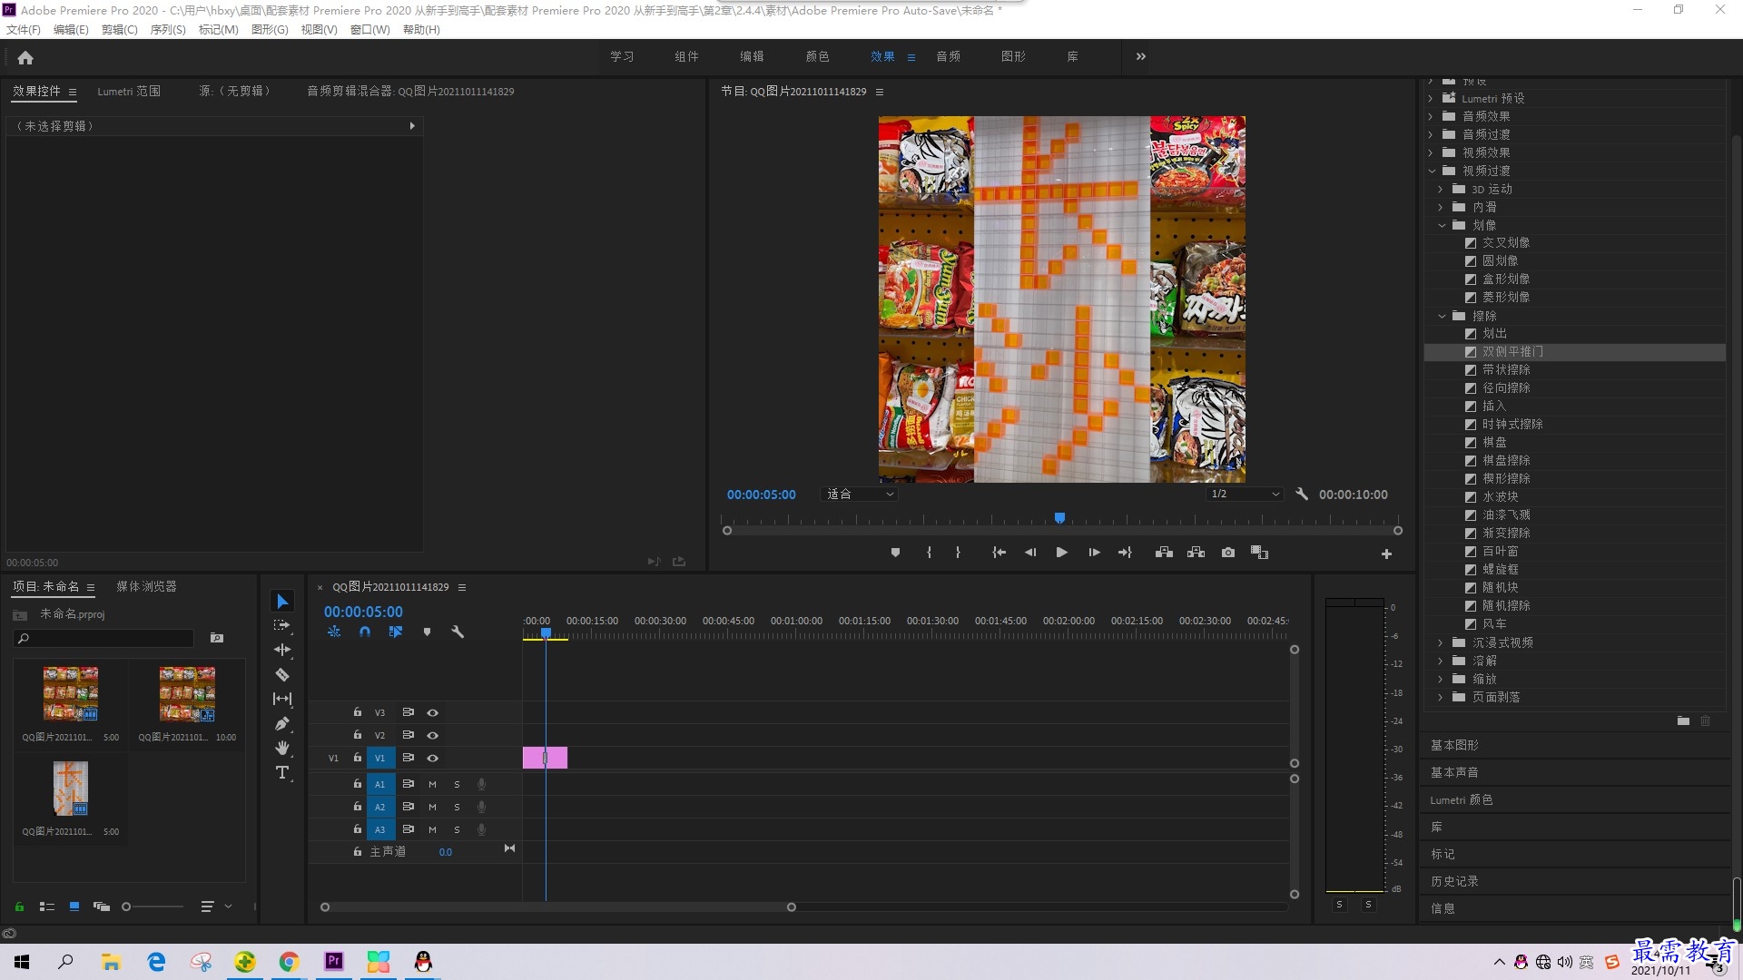Image resolution: width=1743 pixels, height=980 pixels.
Task: Select the Track Select Forward tool
Action: pos(282,625)
